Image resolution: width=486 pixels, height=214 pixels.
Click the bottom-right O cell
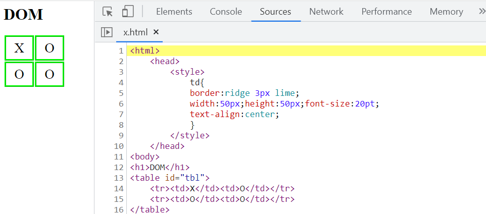pyautogui.click(x=49, y=75)
